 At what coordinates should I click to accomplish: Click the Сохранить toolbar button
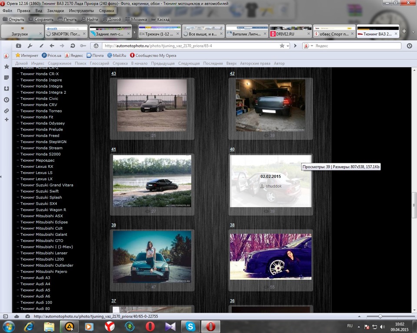click(41, 19)
